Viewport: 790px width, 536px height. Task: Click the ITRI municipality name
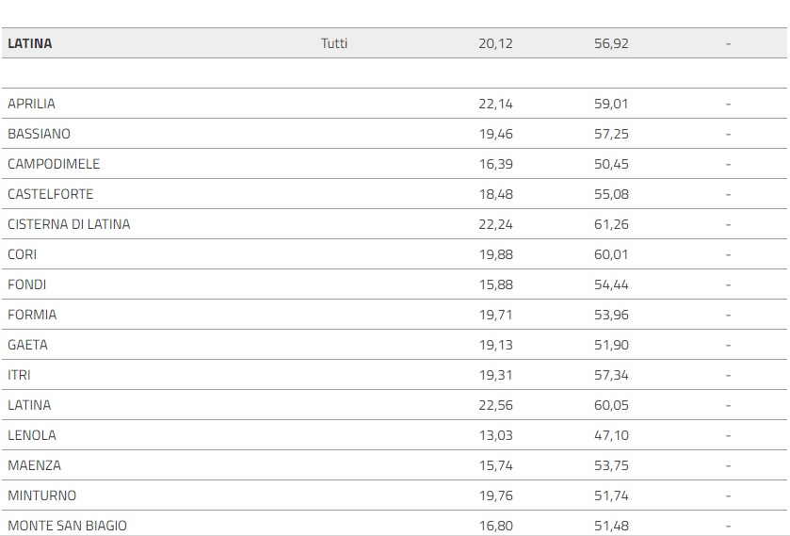click(19, 375)
